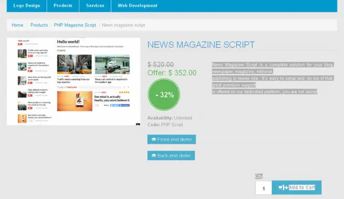Open the Front-end demo button
The image size is (344, 199).
click(x=171, y=139)
